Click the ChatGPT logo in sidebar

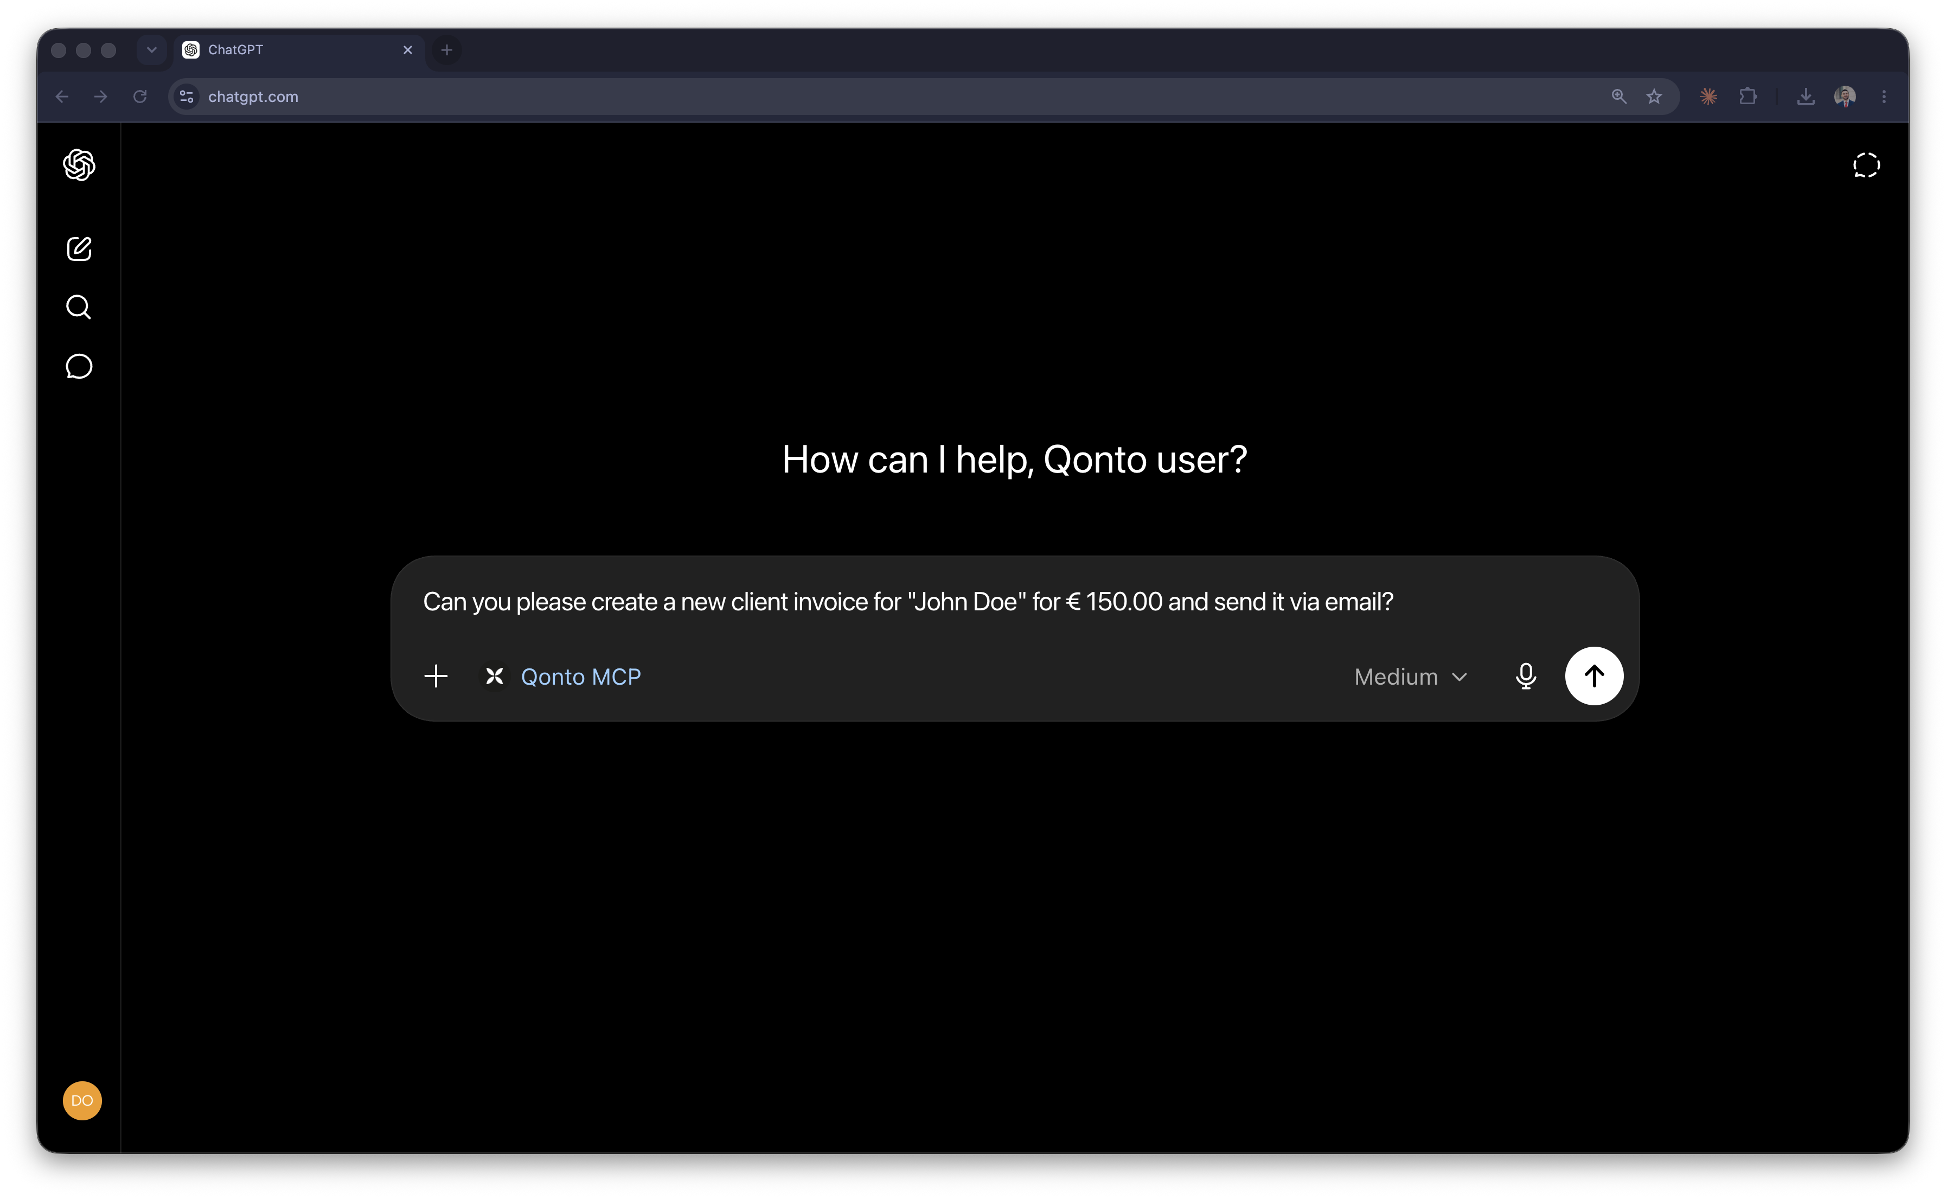pyautogui.click(x=79, y=165)
